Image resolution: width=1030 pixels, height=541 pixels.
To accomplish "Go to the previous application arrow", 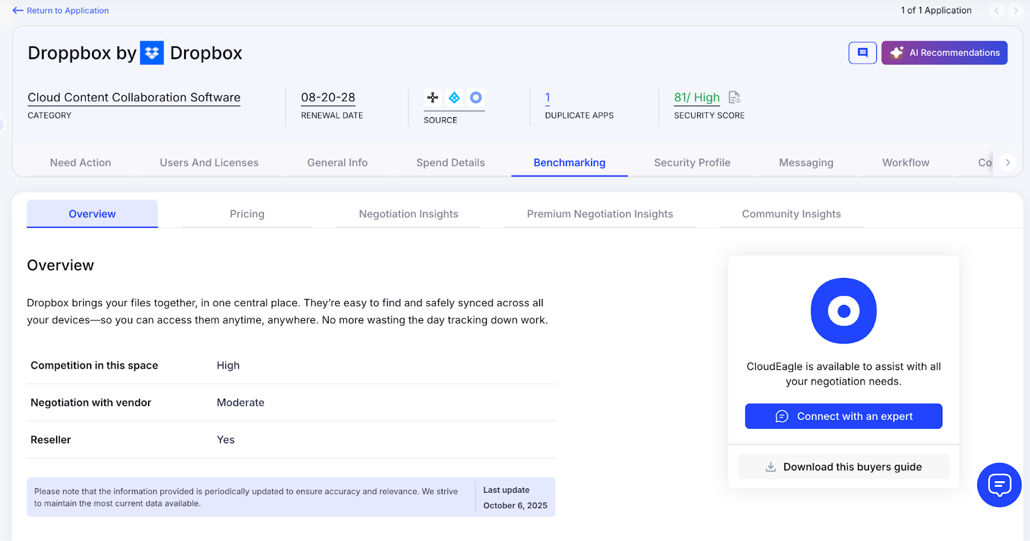I will tap(997, 10).
